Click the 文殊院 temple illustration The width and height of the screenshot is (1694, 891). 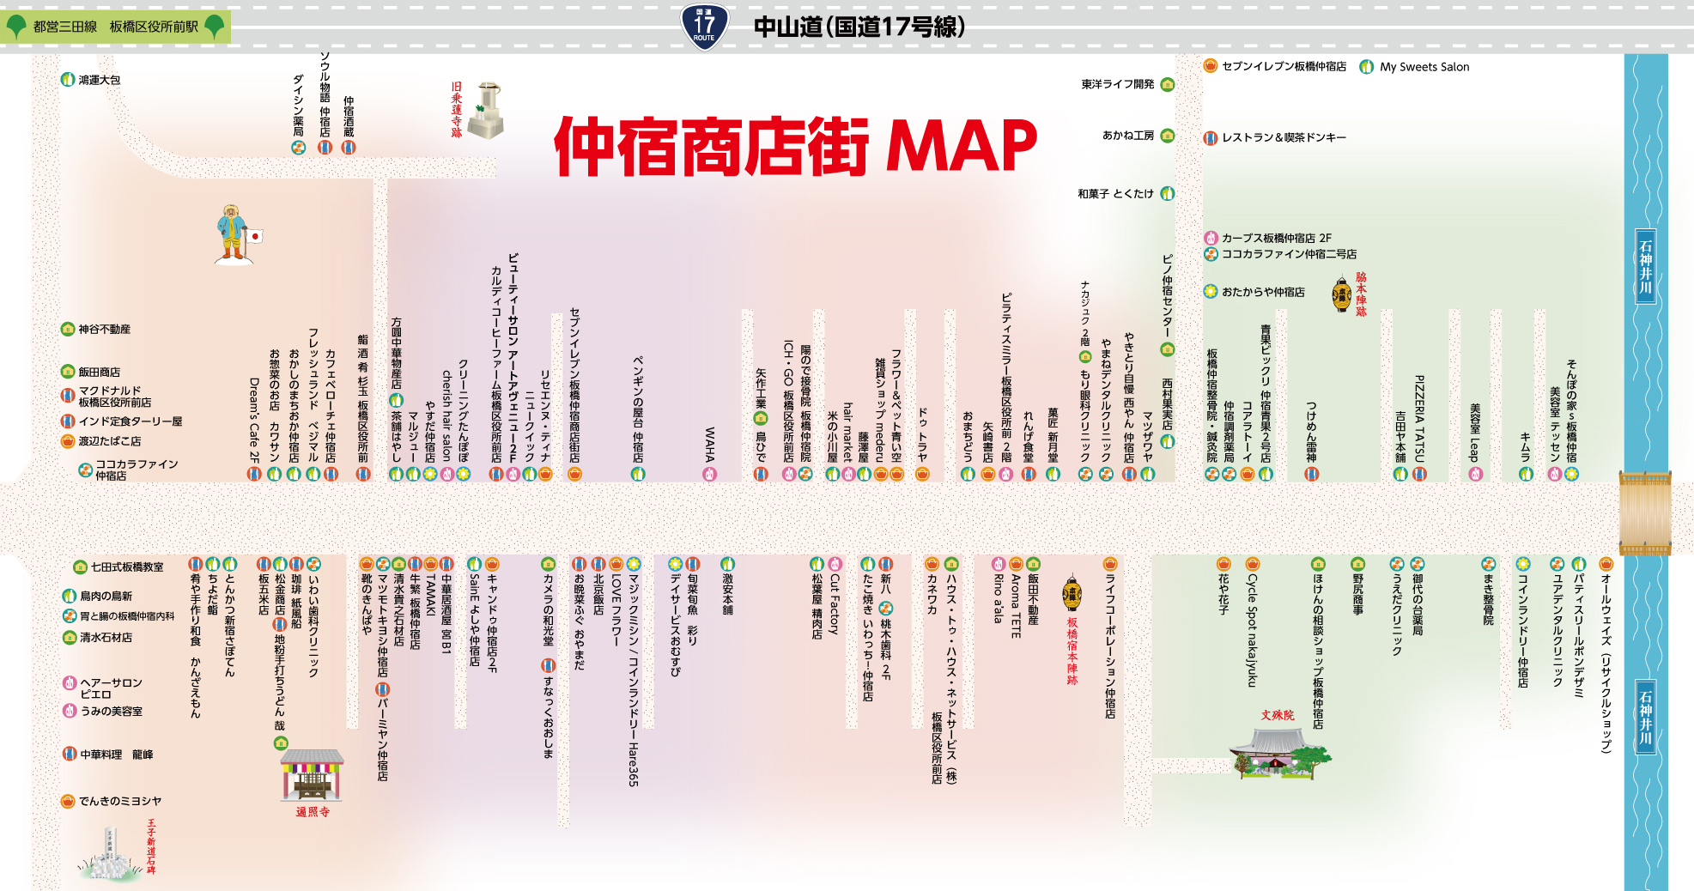pos(1278,752)
